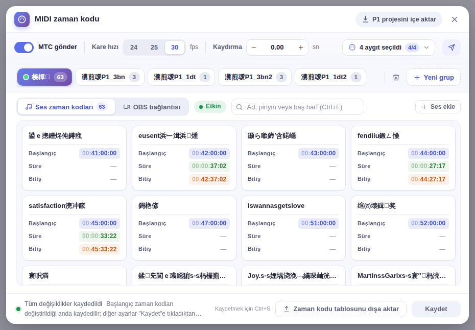Select 30 fps frame rate

[175, 48]
